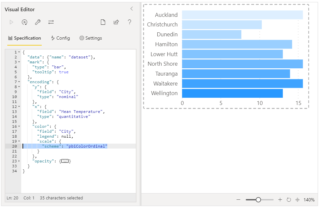Click the "bar" mark type value

[x=58, y=67]
